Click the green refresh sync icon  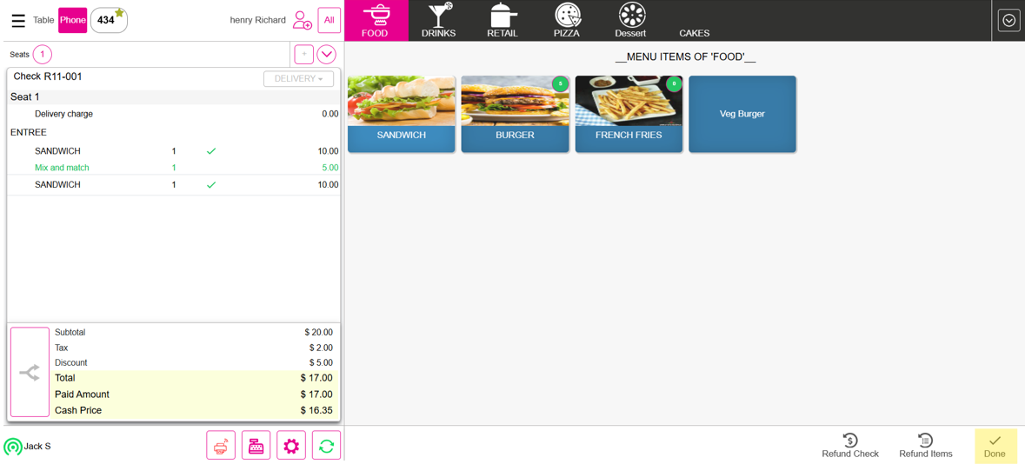click(x=326, y=446)
